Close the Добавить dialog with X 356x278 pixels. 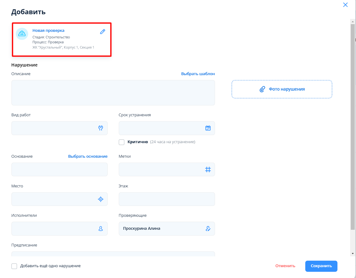(x=345, y=5)
